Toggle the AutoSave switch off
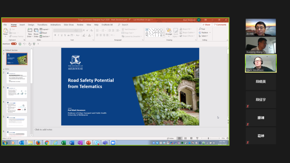Screen dimensions: 290x163 coord(14,44)
